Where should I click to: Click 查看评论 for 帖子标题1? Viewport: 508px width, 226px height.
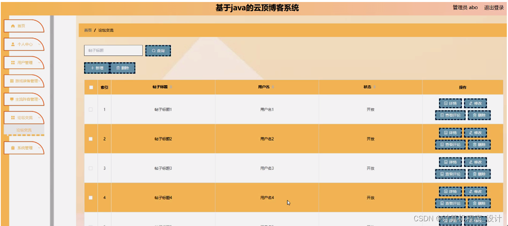pyautogui.click(x=450, y=115)
